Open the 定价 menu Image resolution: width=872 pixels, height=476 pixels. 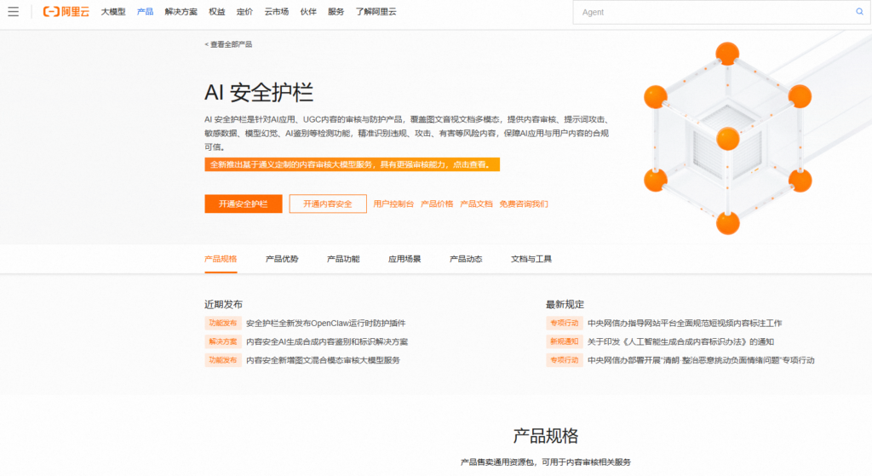point(244,12)
